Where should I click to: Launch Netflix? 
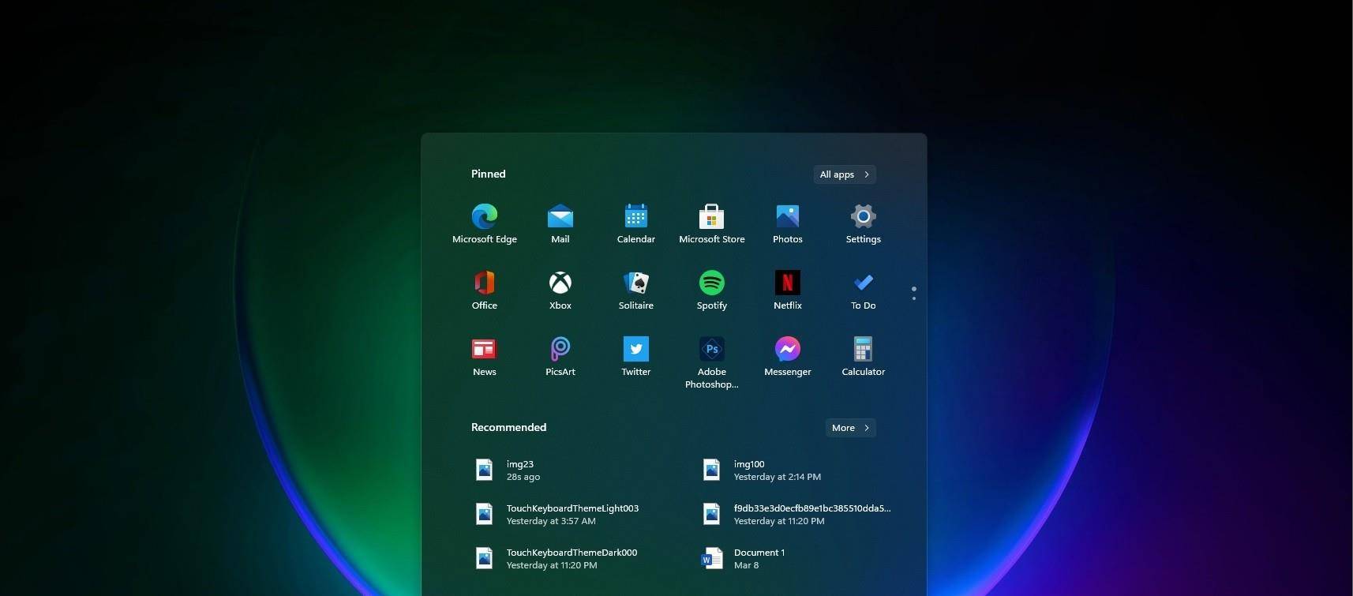[788, 290]
